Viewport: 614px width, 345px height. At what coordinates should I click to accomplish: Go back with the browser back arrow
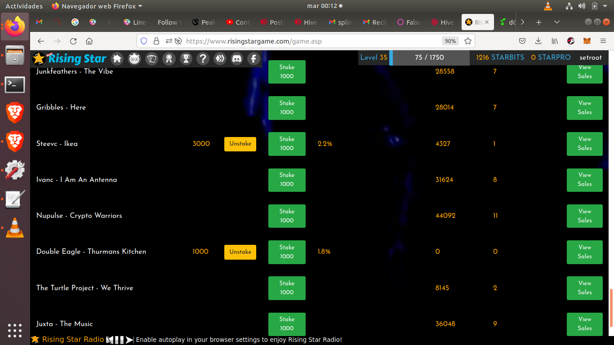click(41, 41)
